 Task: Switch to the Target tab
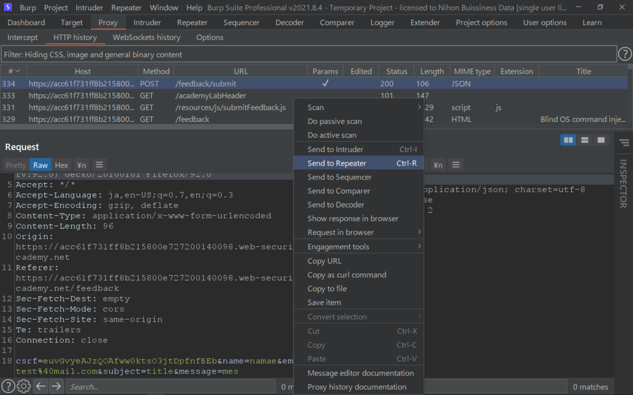[72, 23]
